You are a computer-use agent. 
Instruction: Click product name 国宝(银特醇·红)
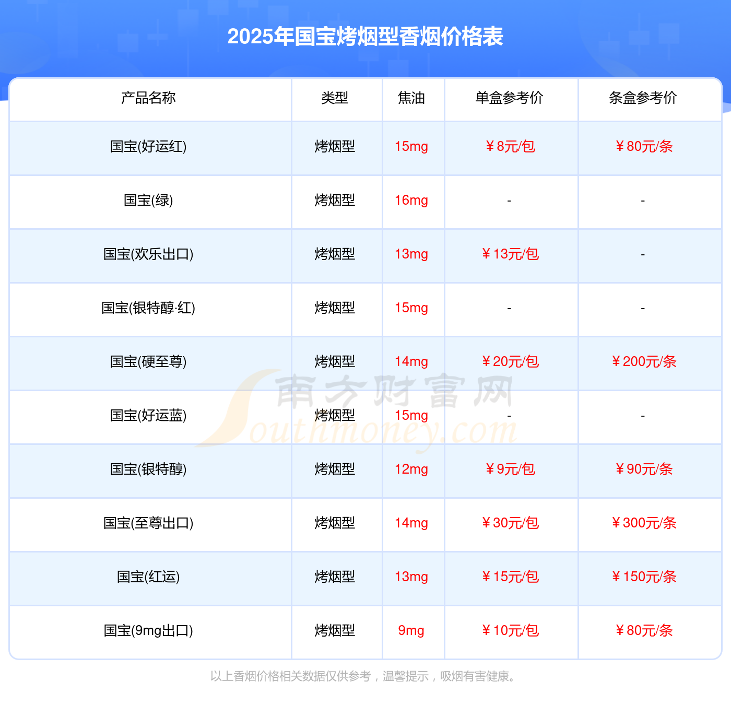[x=148, y=308]
